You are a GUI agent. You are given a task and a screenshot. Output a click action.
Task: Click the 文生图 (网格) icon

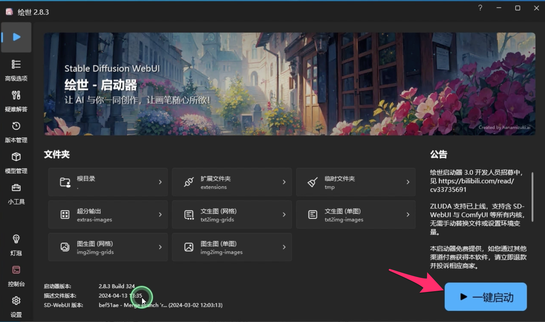coord(189,215)
